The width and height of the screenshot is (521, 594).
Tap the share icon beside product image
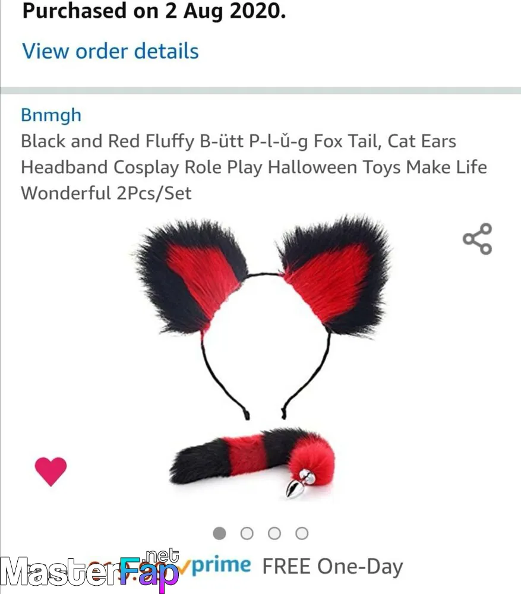click(x=478, y=239)
